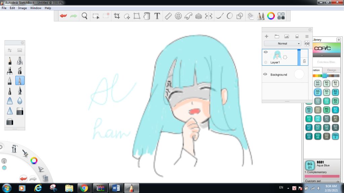Add a new layer with plus button
Screen dimensions: 344x193
coord(266,36)
